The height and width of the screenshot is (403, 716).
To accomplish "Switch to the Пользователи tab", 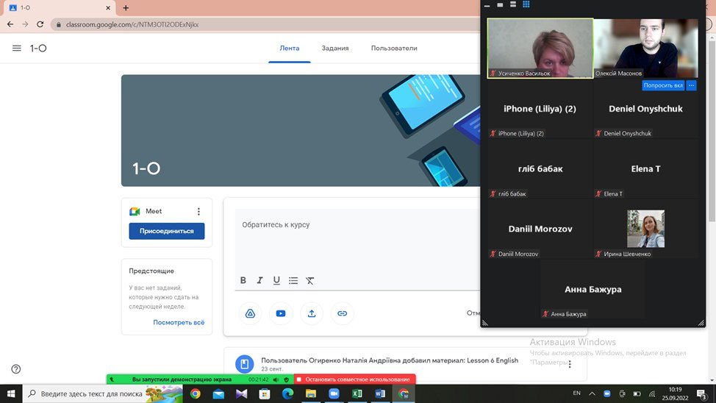I will click(x=394, y=48).
